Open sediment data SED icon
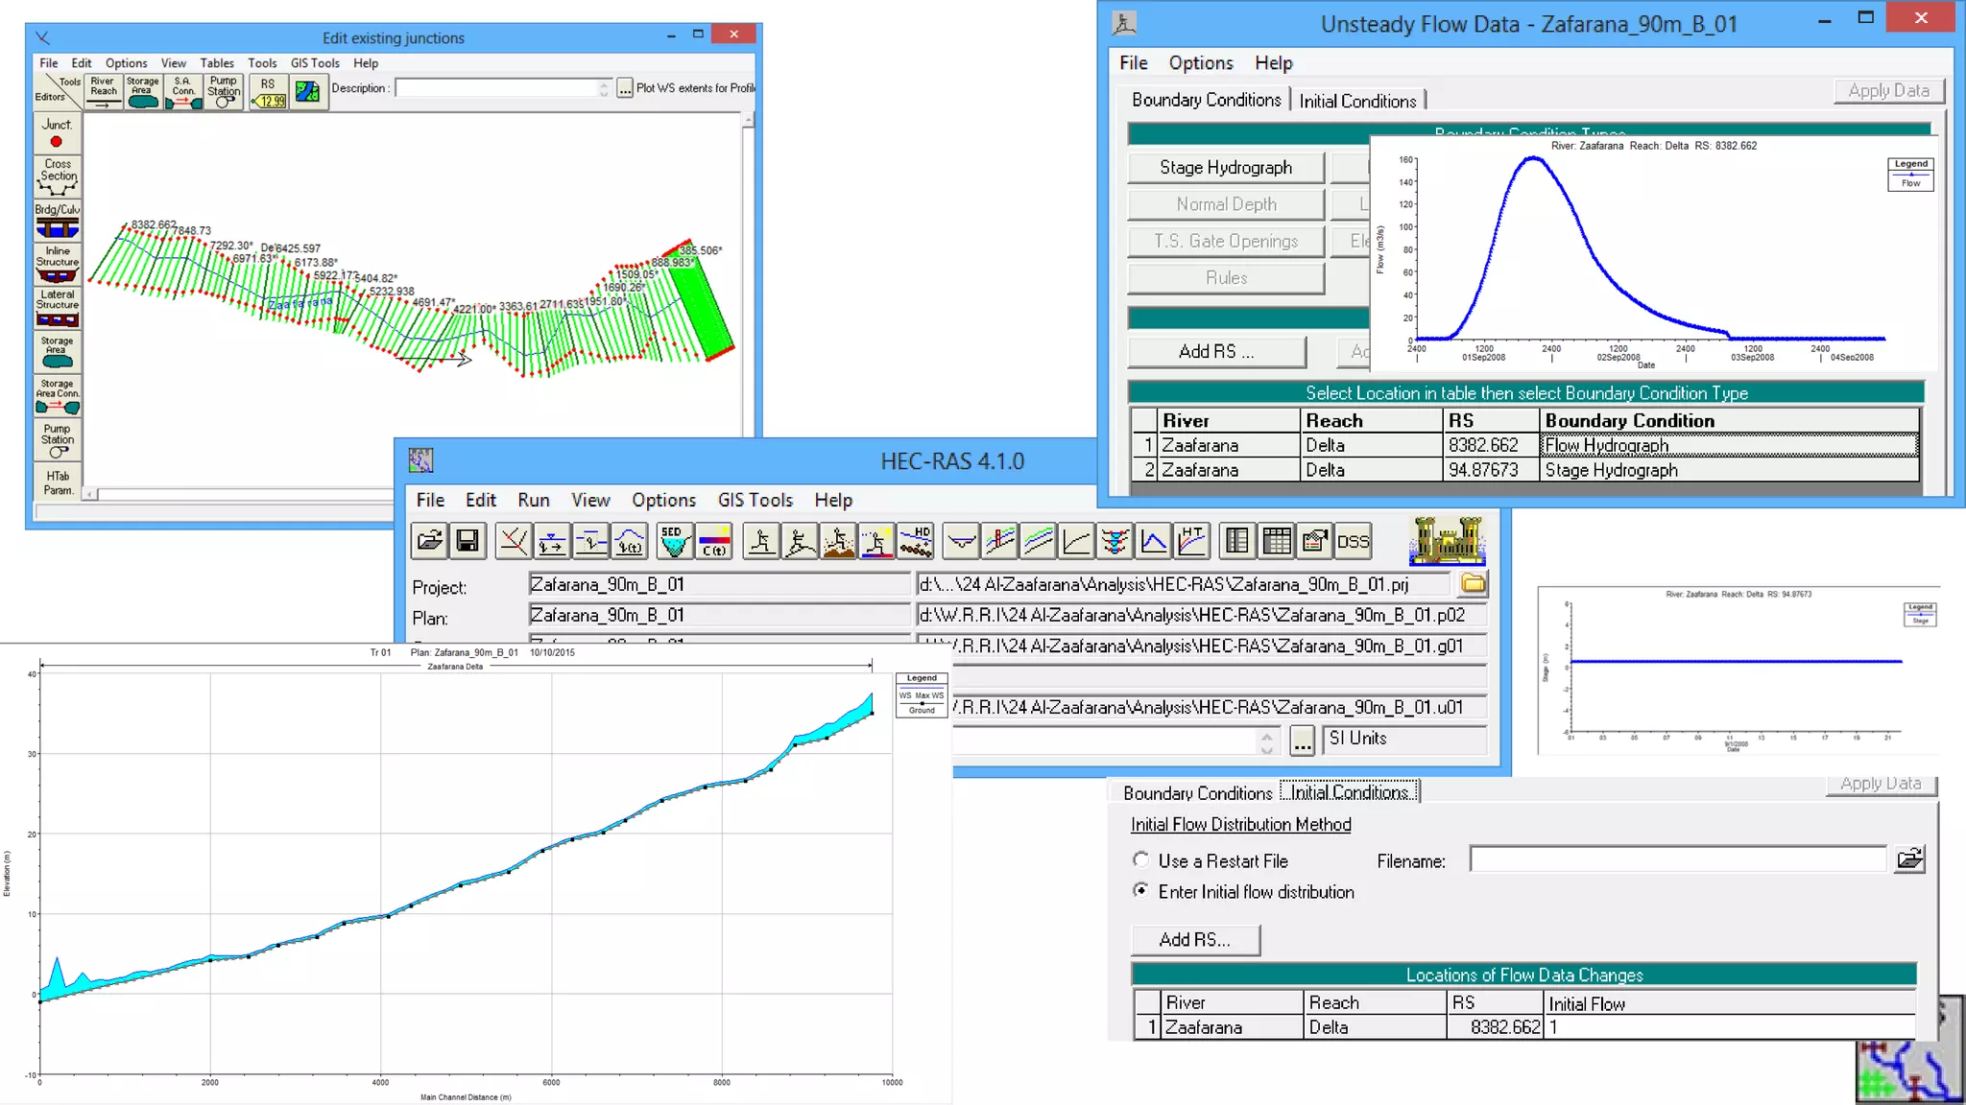1966x1105 pixels. [674, 541]
